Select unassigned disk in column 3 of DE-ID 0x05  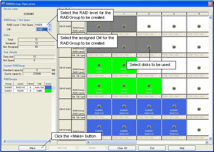pos(174,24)
